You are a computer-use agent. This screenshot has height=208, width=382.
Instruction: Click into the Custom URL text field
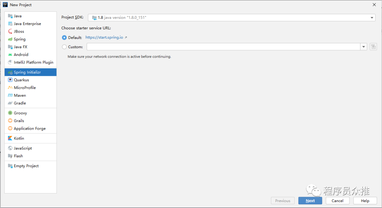pyautogui.click(x=224, y=47)
